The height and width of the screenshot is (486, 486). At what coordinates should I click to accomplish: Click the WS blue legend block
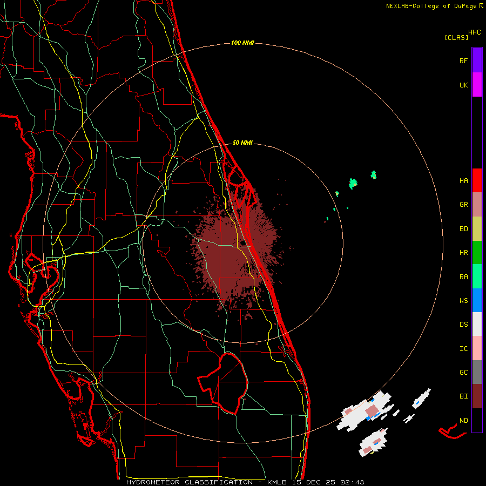click(477, 300)
